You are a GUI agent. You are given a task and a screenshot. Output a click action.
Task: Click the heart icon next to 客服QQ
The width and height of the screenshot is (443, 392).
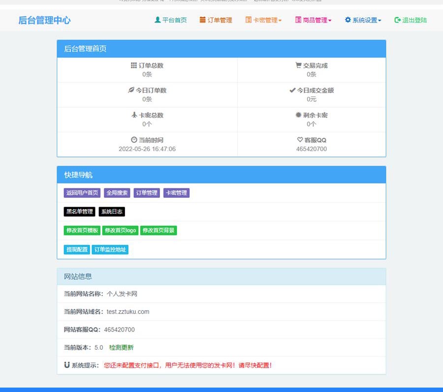pos(300,140)
